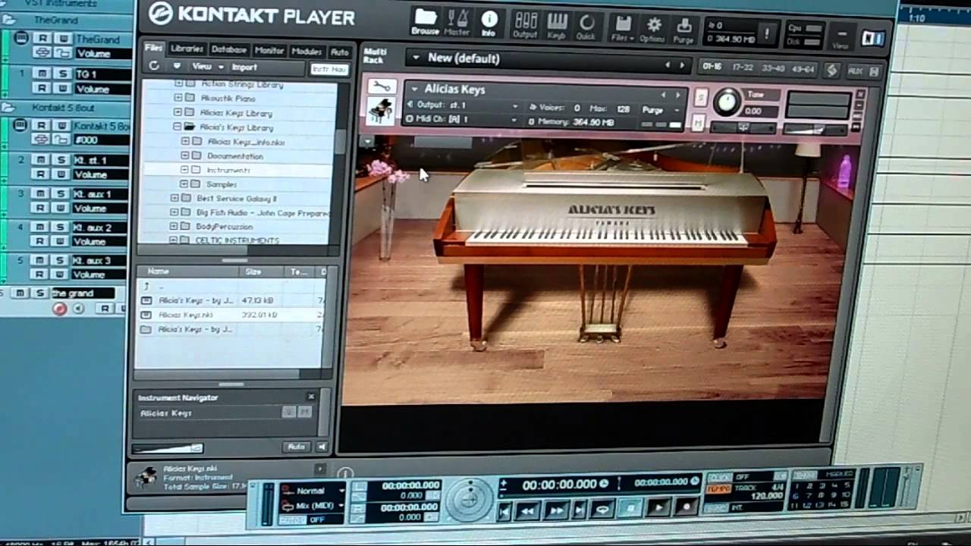The height and width of the screenshot is (546, 971).
Task: Select channel page 01-16
Action: 713,67
